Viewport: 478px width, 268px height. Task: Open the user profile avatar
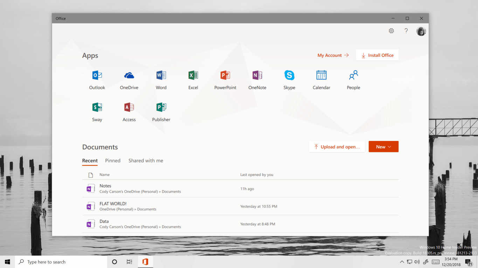(421, 31)
